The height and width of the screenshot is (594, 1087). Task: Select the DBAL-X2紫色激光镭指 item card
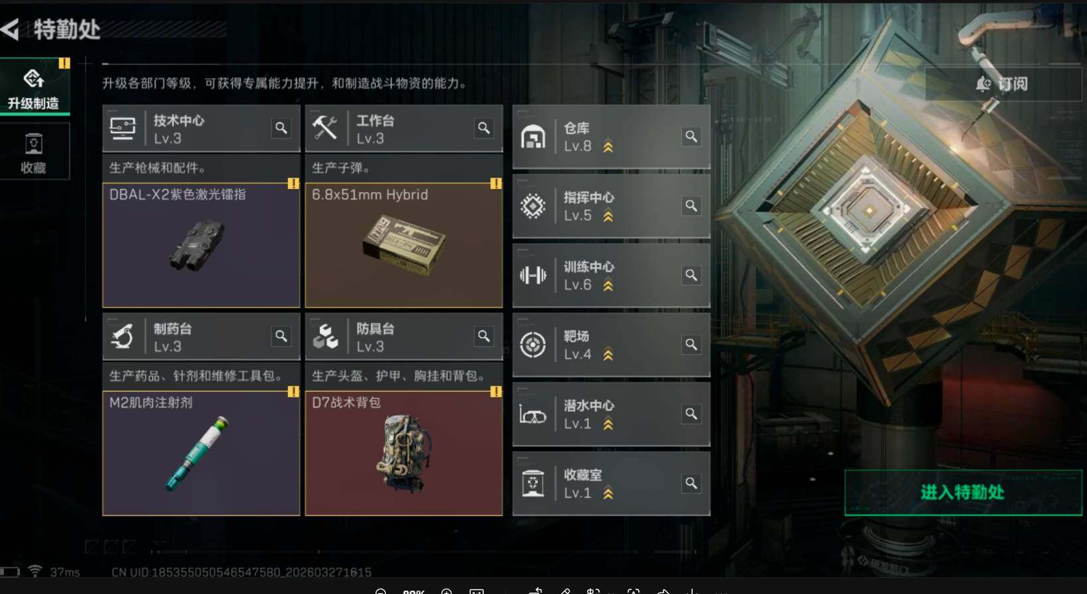click(201, 245)
